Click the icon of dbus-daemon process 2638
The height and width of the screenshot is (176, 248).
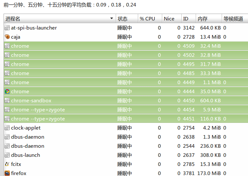(7, 137)
